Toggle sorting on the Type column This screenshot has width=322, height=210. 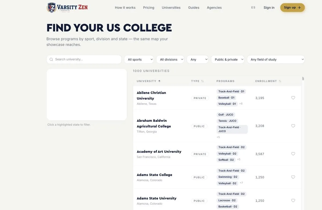click(202, 81)
